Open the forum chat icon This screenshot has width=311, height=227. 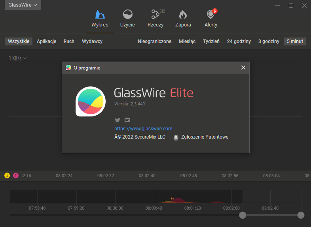point(127,120)
